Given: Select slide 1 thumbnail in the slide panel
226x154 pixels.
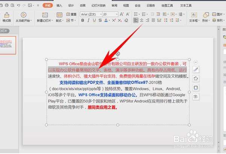Looking at the screenshot, I should [8, 45].
